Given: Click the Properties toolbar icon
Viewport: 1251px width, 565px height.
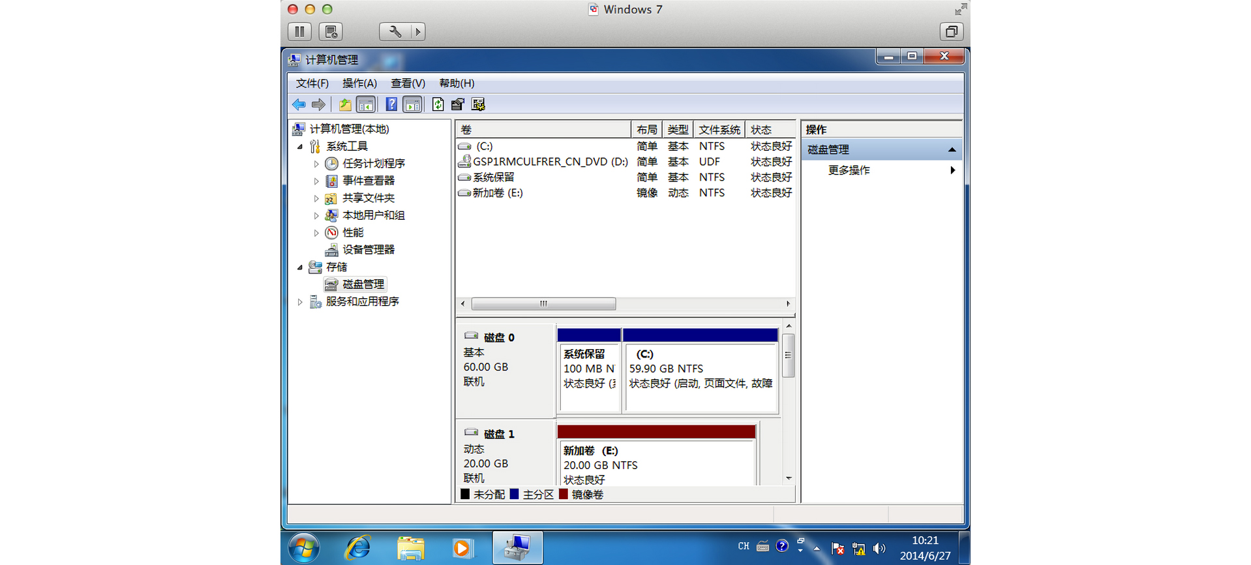Looking at the screenshot, I should (x=458, y=104).
